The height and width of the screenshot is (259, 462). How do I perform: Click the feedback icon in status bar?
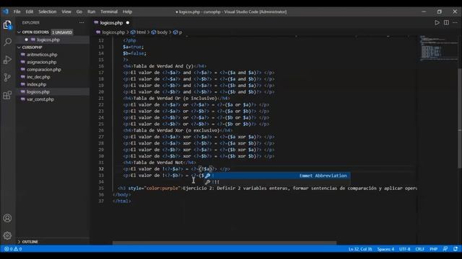point(445,249)
